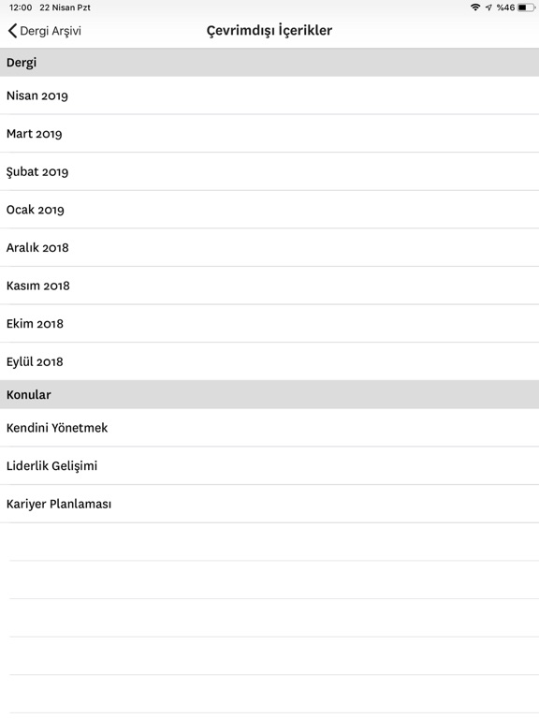
Task: Select the Şubat 2019 issue
Action: point(269,171)
